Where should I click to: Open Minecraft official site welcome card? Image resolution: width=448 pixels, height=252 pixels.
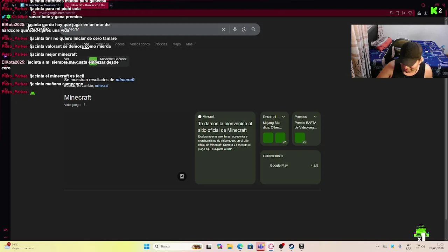tap(225, 148)
